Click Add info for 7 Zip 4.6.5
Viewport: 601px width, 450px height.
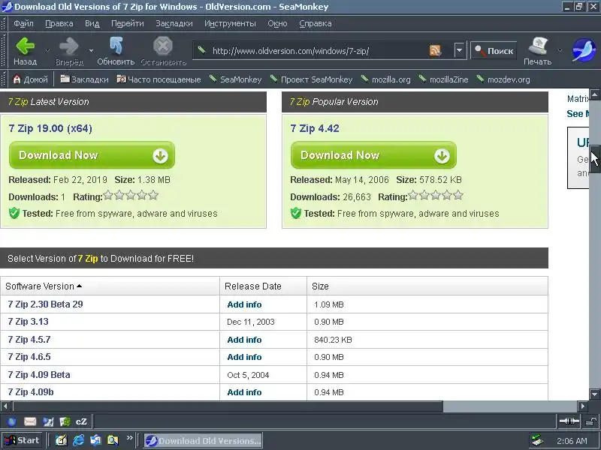(244, 357)
